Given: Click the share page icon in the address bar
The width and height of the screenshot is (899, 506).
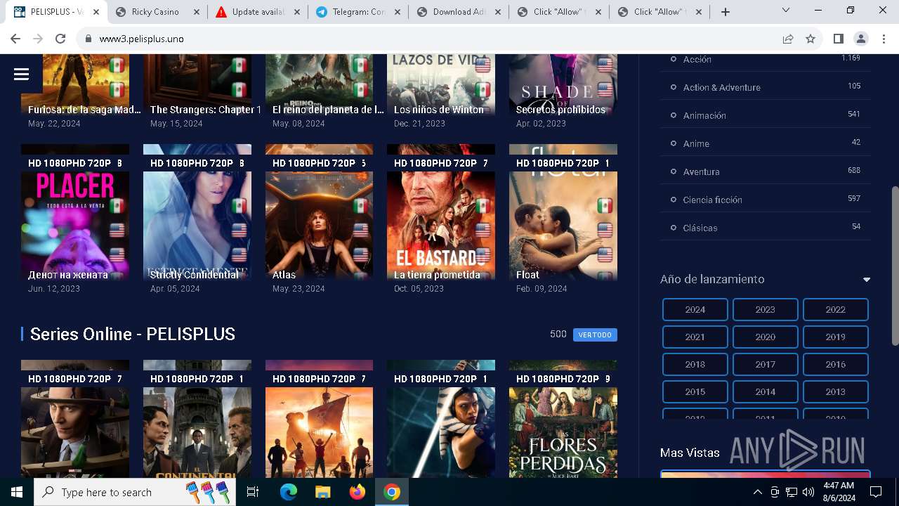Looking at the screenshot, I should [x=788, y=39].
